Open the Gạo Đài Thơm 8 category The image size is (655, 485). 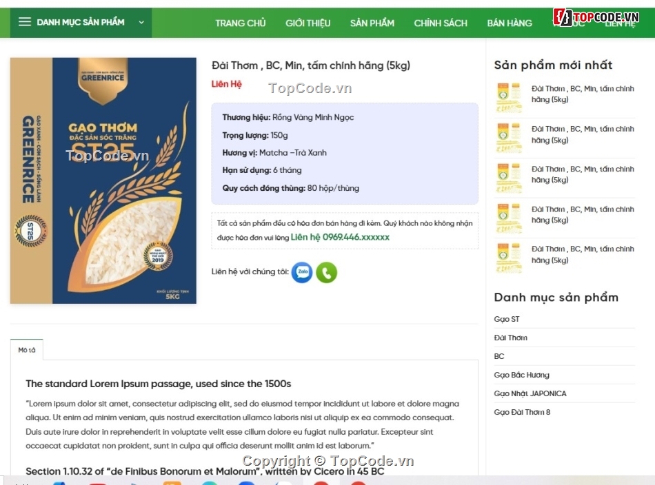click(x=522, y=412)
